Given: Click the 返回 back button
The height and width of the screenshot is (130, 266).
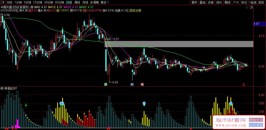Looking at the screenshot, I should click(x=261, y=2).
